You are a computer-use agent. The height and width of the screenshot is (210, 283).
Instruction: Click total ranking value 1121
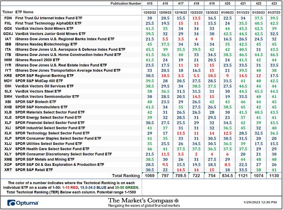tap(243, 176)
